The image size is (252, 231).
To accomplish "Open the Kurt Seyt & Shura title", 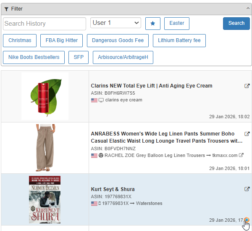I will (x=113, y=189).
